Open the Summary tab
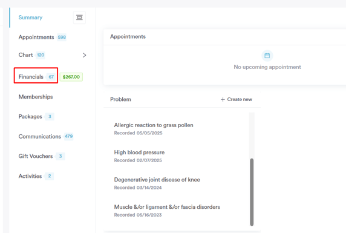 (x=30, y=18)
